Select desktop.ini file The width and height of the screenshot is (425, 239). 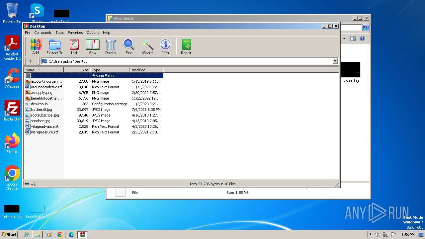[94, 104]
